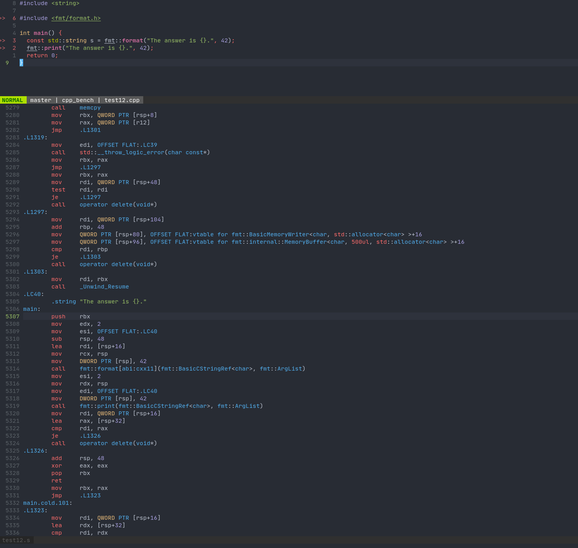Toggle fold at the main: label
578x548 pixels.
coord(31,309)
